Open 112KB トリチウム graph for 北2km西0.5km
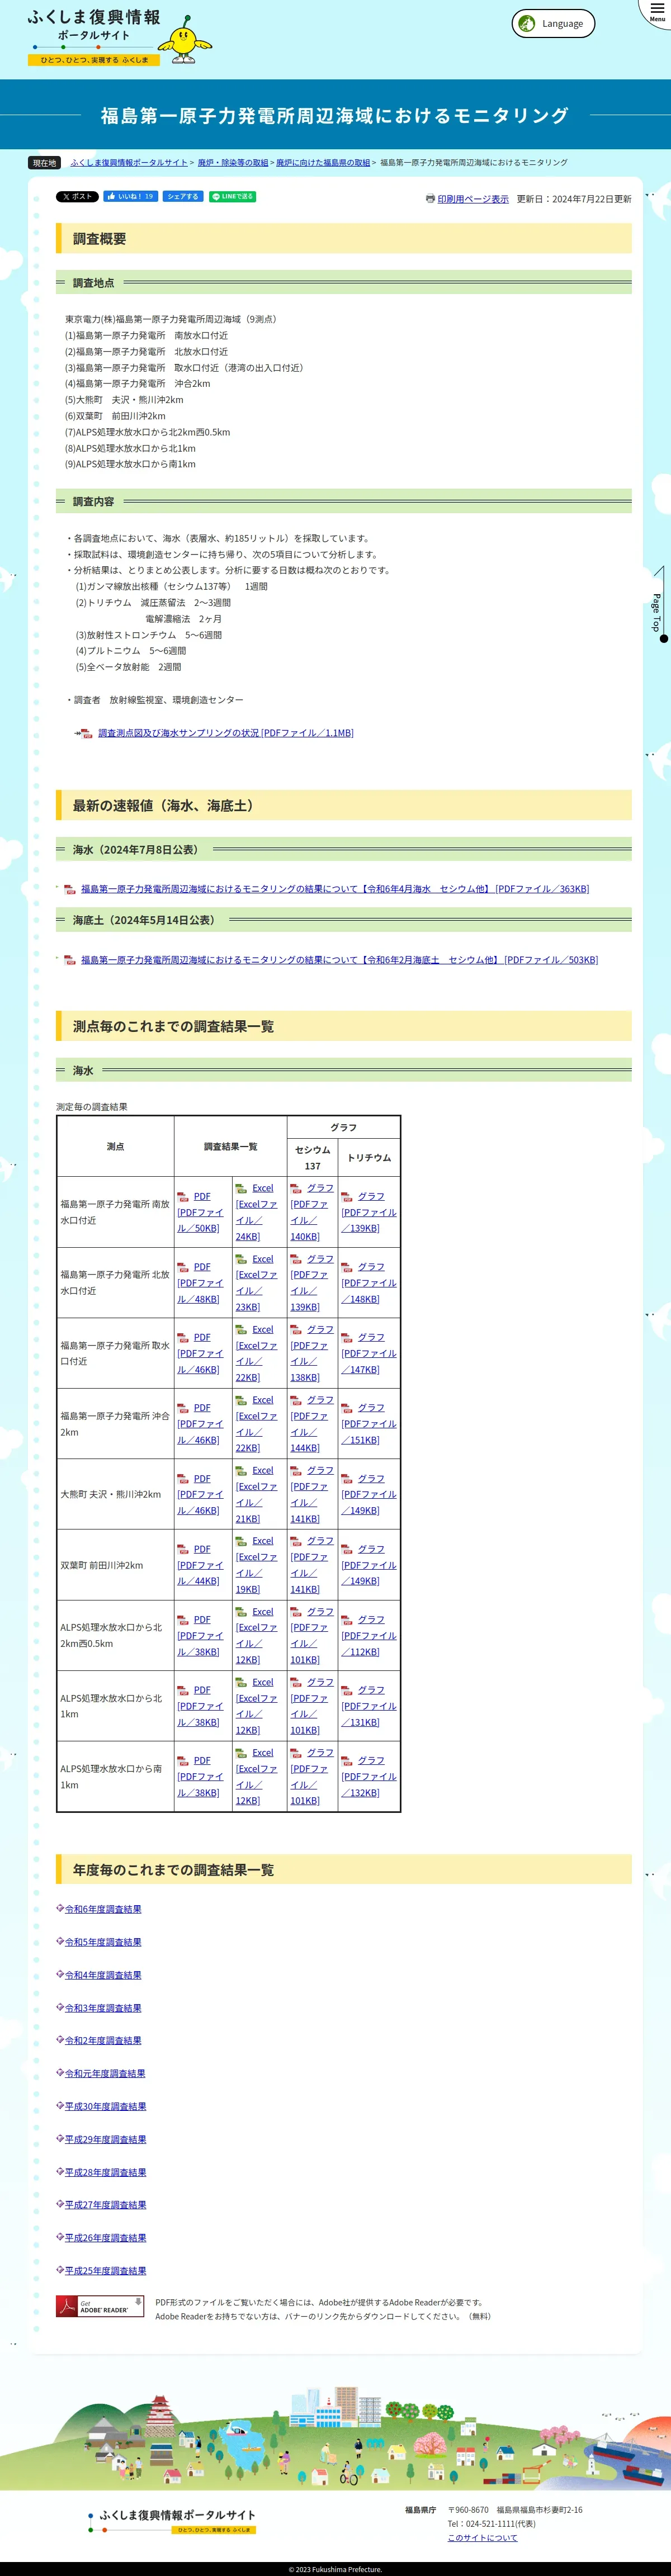Image resolution: width=671 pixels, height=2576 pixels. click(x=369, y=1636)
